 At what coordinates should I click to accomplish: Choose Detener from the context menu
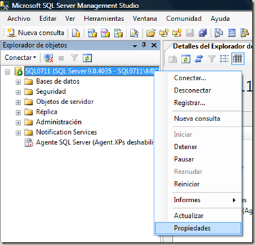[198, 147]
